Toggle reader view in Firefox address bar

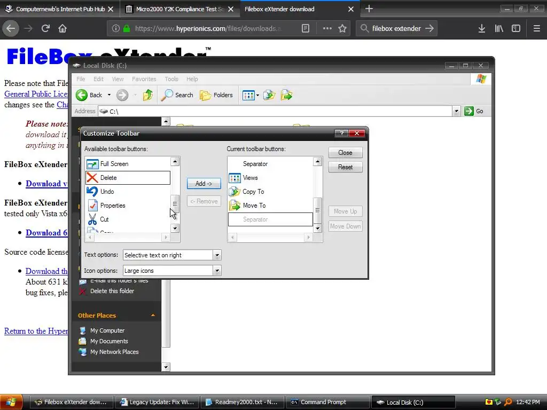tap(305, 28)
